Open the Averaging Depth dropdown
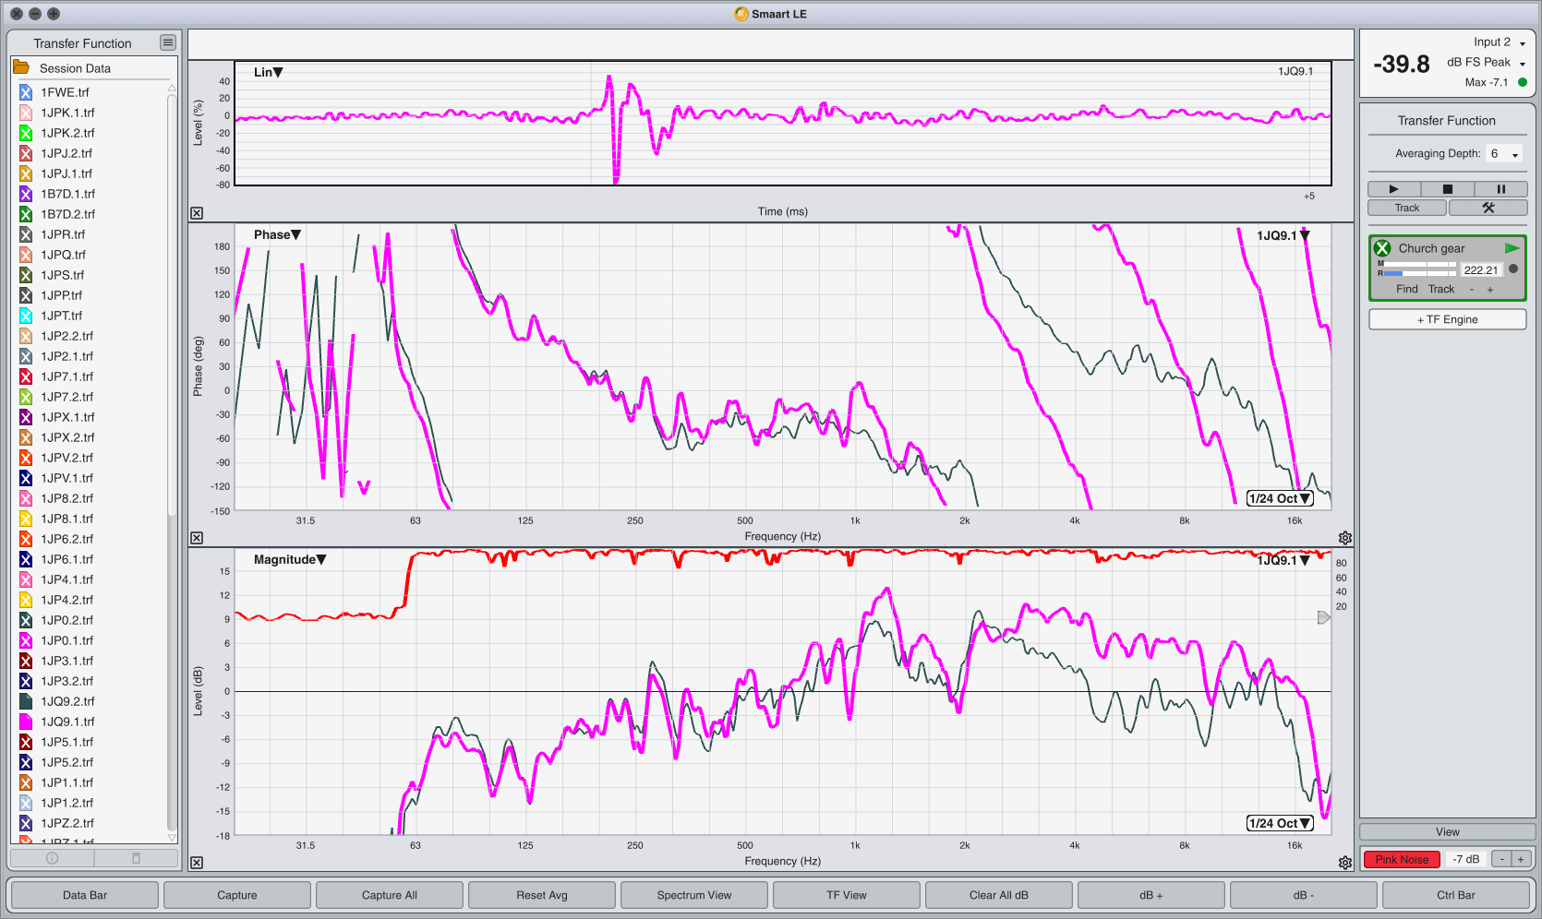The width and height of the screenshot is (1542, 919). click(1504, 154)
